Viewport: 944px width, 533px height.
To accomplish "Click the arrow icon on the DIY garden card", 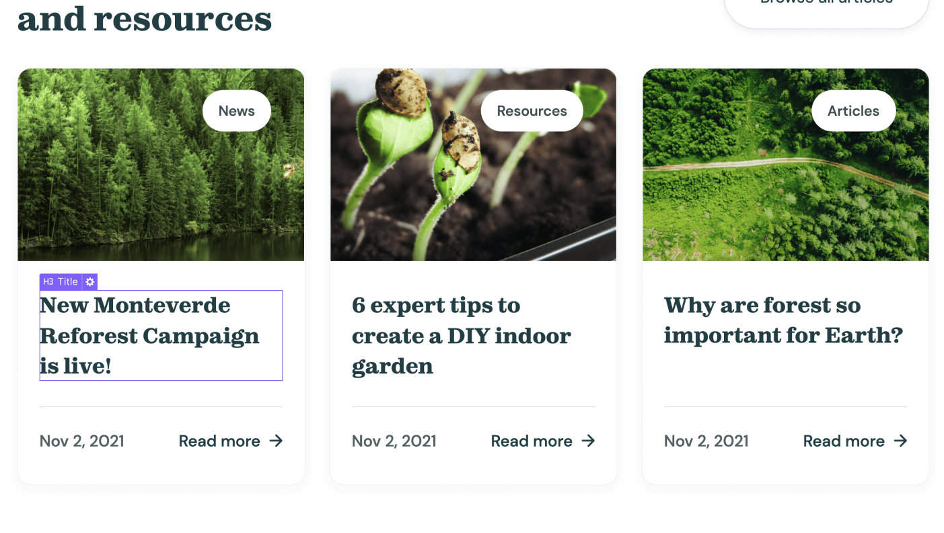I will point(589,441).
